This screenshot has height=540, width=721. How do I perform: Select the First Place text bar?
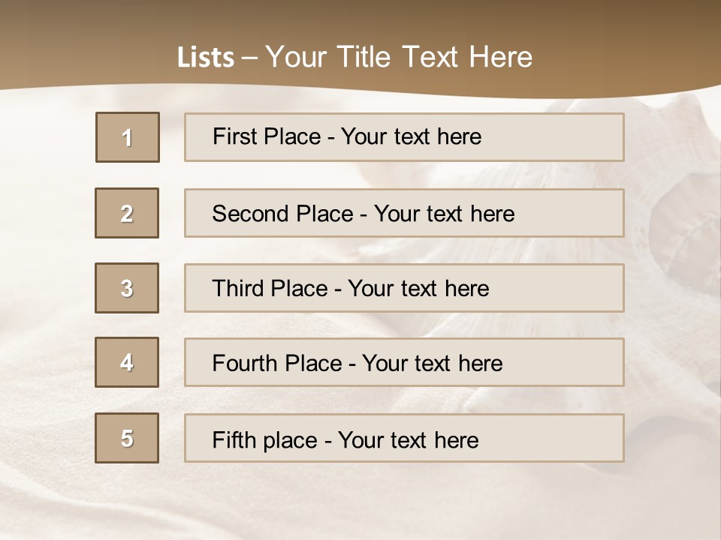(404, 137)
